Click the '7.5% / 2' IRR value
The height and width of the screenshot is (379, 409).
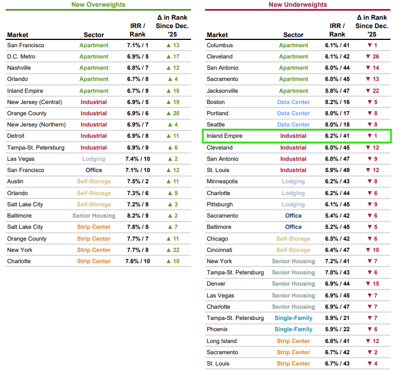point(138,181)
